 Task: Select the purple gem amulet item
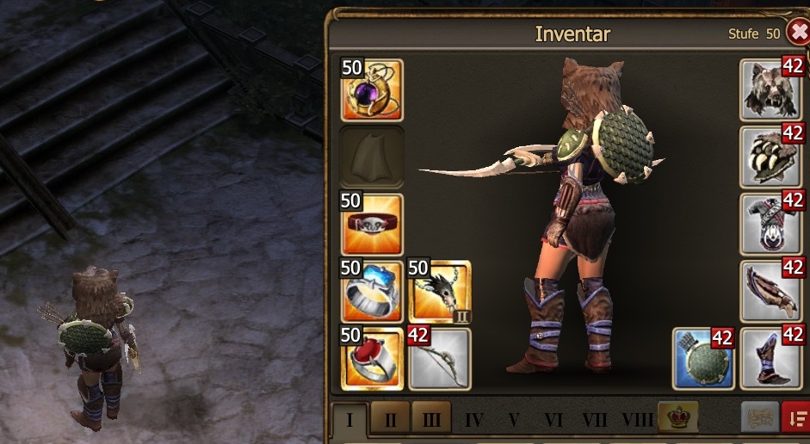tap(372, 90)
